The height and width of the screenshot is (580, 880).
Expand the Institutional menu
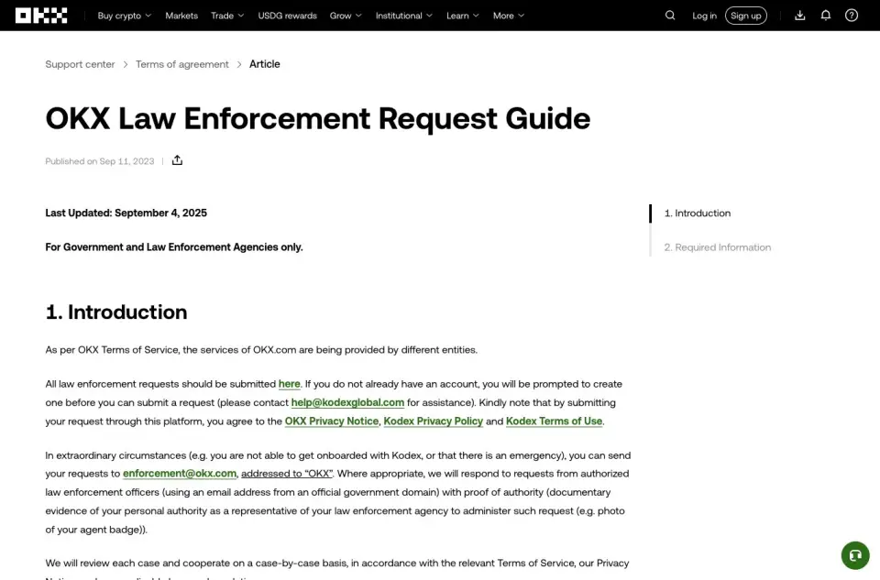(x=404, y=16)
